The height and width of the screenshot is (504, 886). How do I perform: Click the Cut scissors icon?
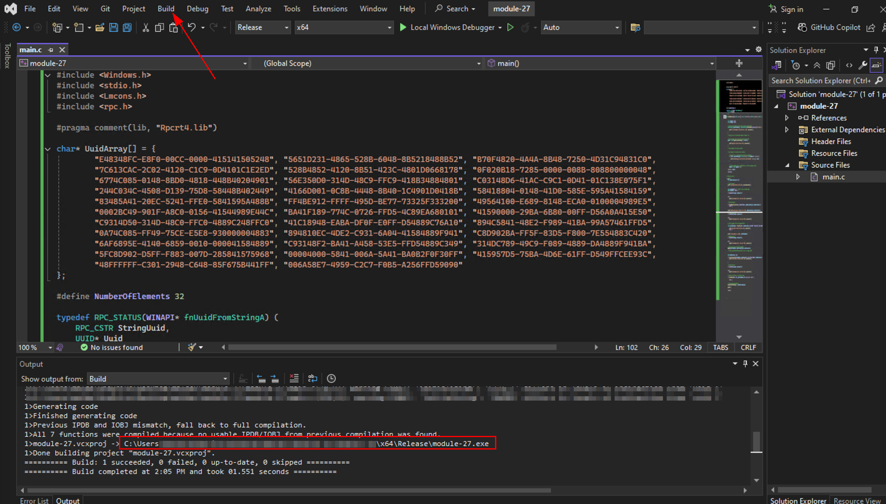146,27
